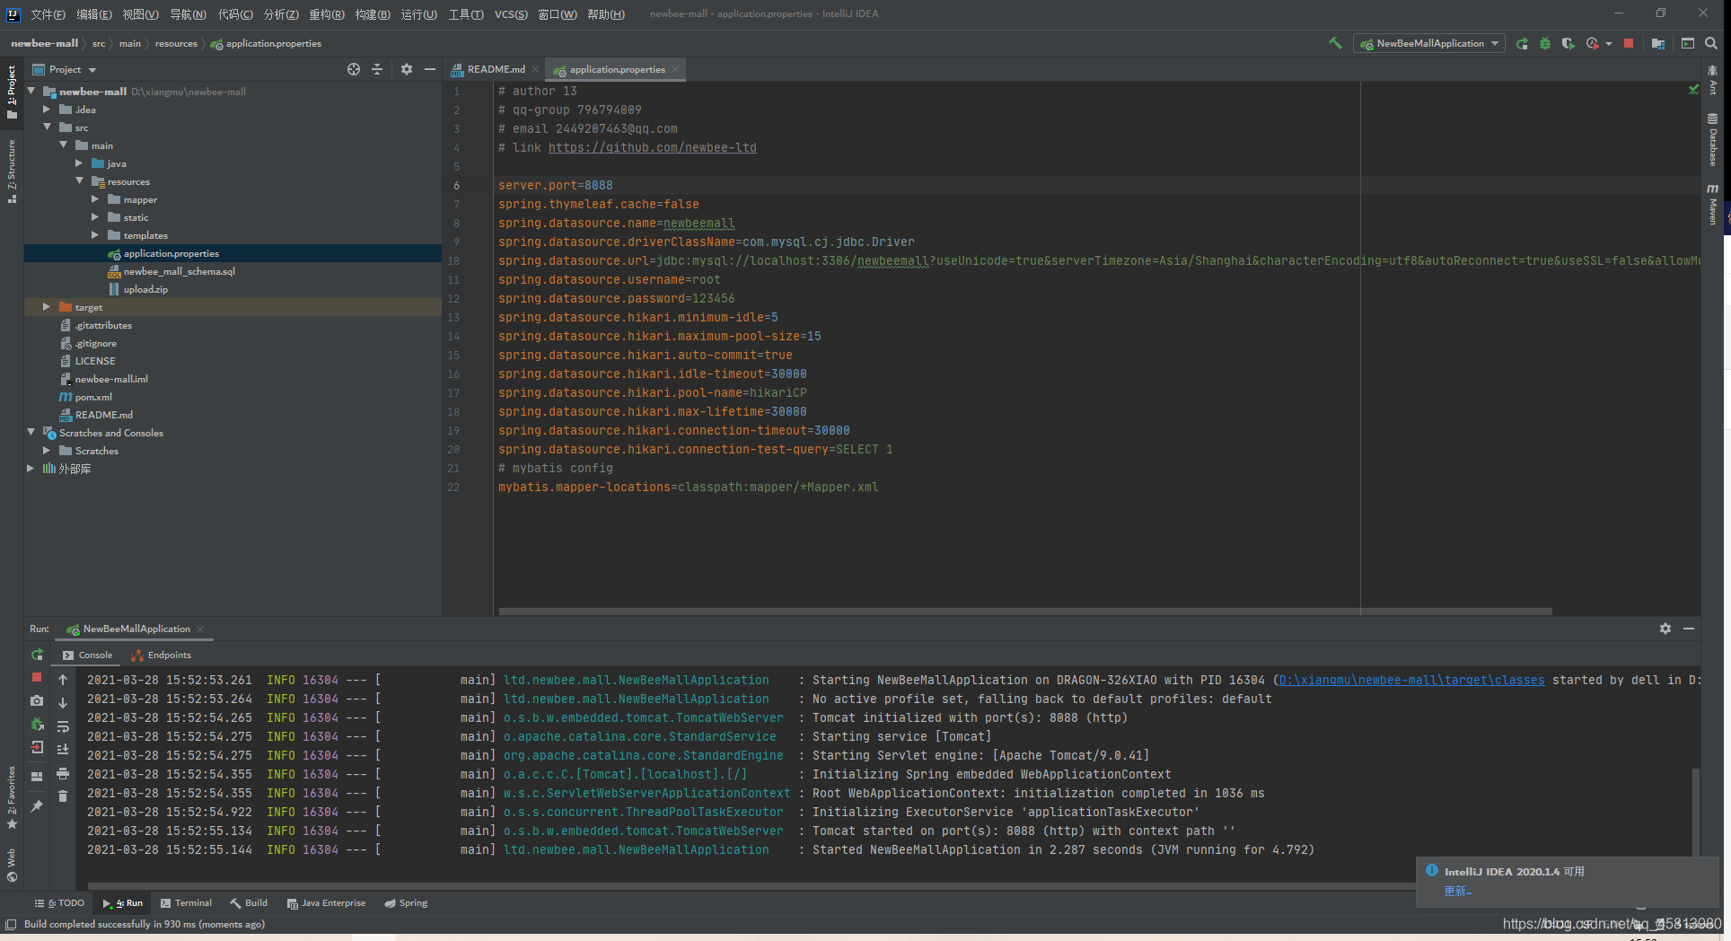Viewport: 1731px width, 941px height.
Task: Switch to the Console tab
Action: 87,655
